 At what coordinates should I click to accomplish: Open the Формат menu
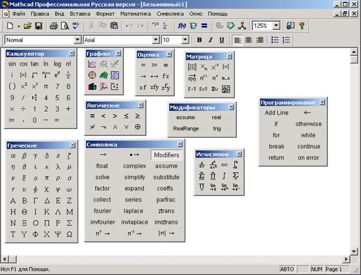105,14
